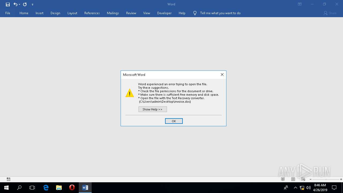Open the People icon in system tray
The height and width of the screenshot is (193, 343).
coord(286,188)
